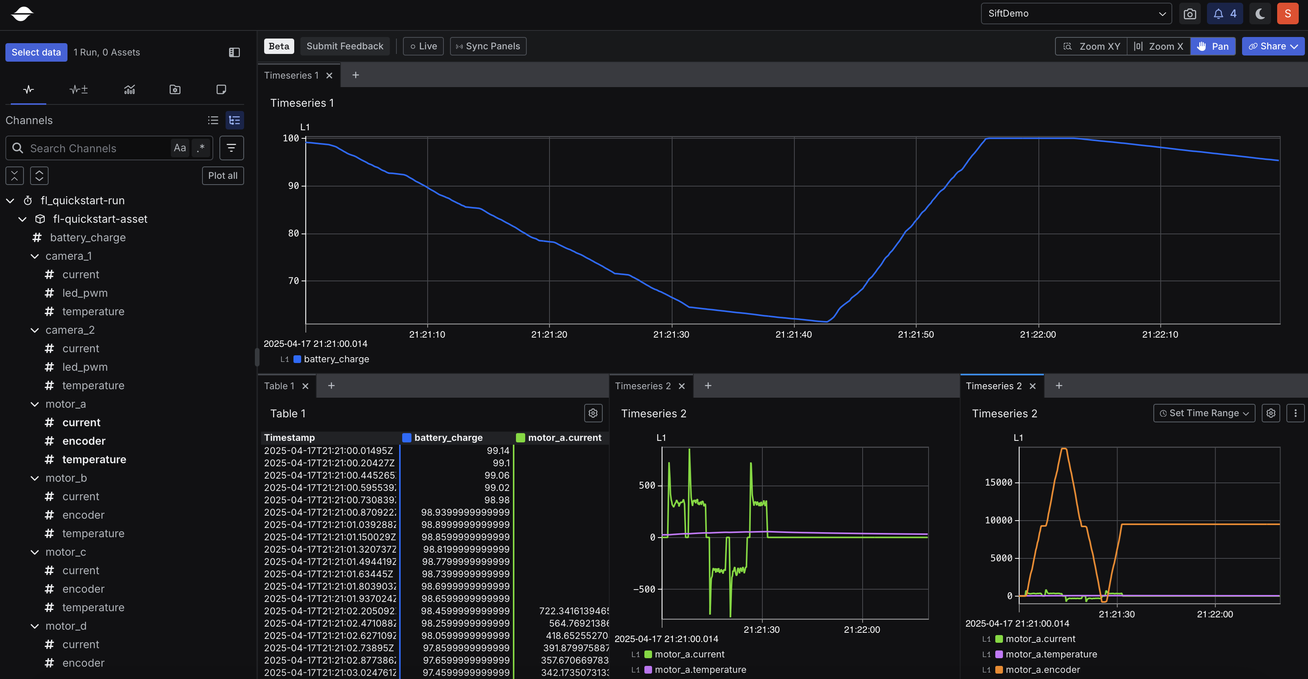Click the Select data button

[x=36, y=52]
